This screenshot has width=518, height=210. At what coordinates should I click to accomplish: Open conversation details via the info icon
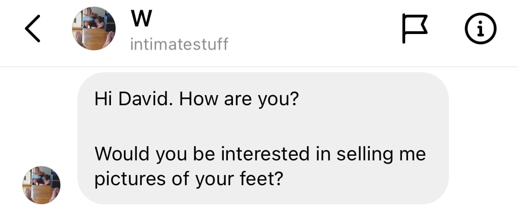coord(480,28)
